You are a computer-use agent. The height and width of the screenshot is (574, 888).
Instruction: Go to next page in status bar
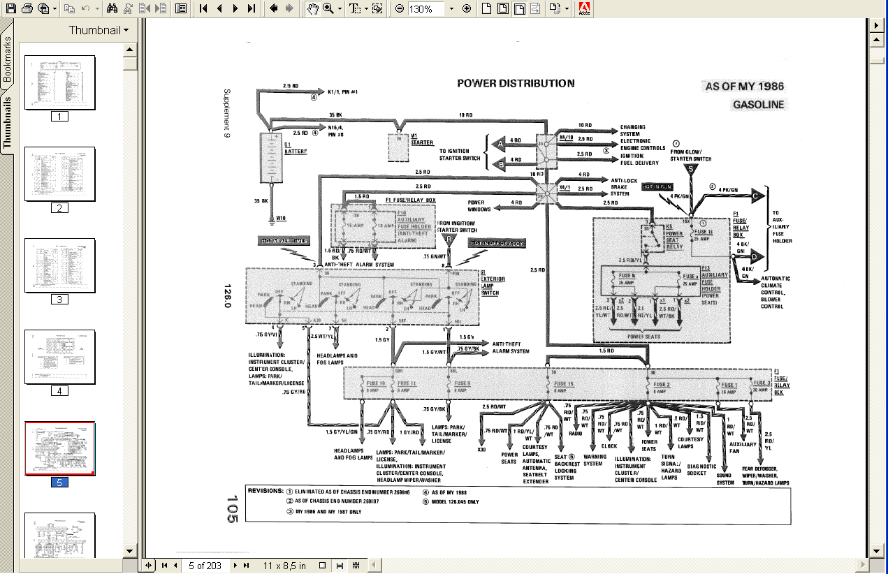(235, 565)
